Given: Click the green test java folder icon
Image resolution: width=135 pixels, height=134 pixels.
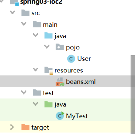Looking at the screenshot, I should [48, 104].
